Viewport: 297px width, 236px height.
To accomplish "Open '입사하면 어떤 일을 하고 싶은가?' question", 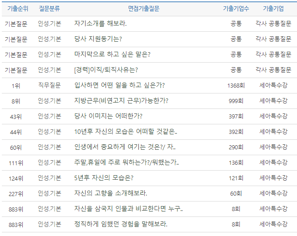I will [x=119, y=85].
